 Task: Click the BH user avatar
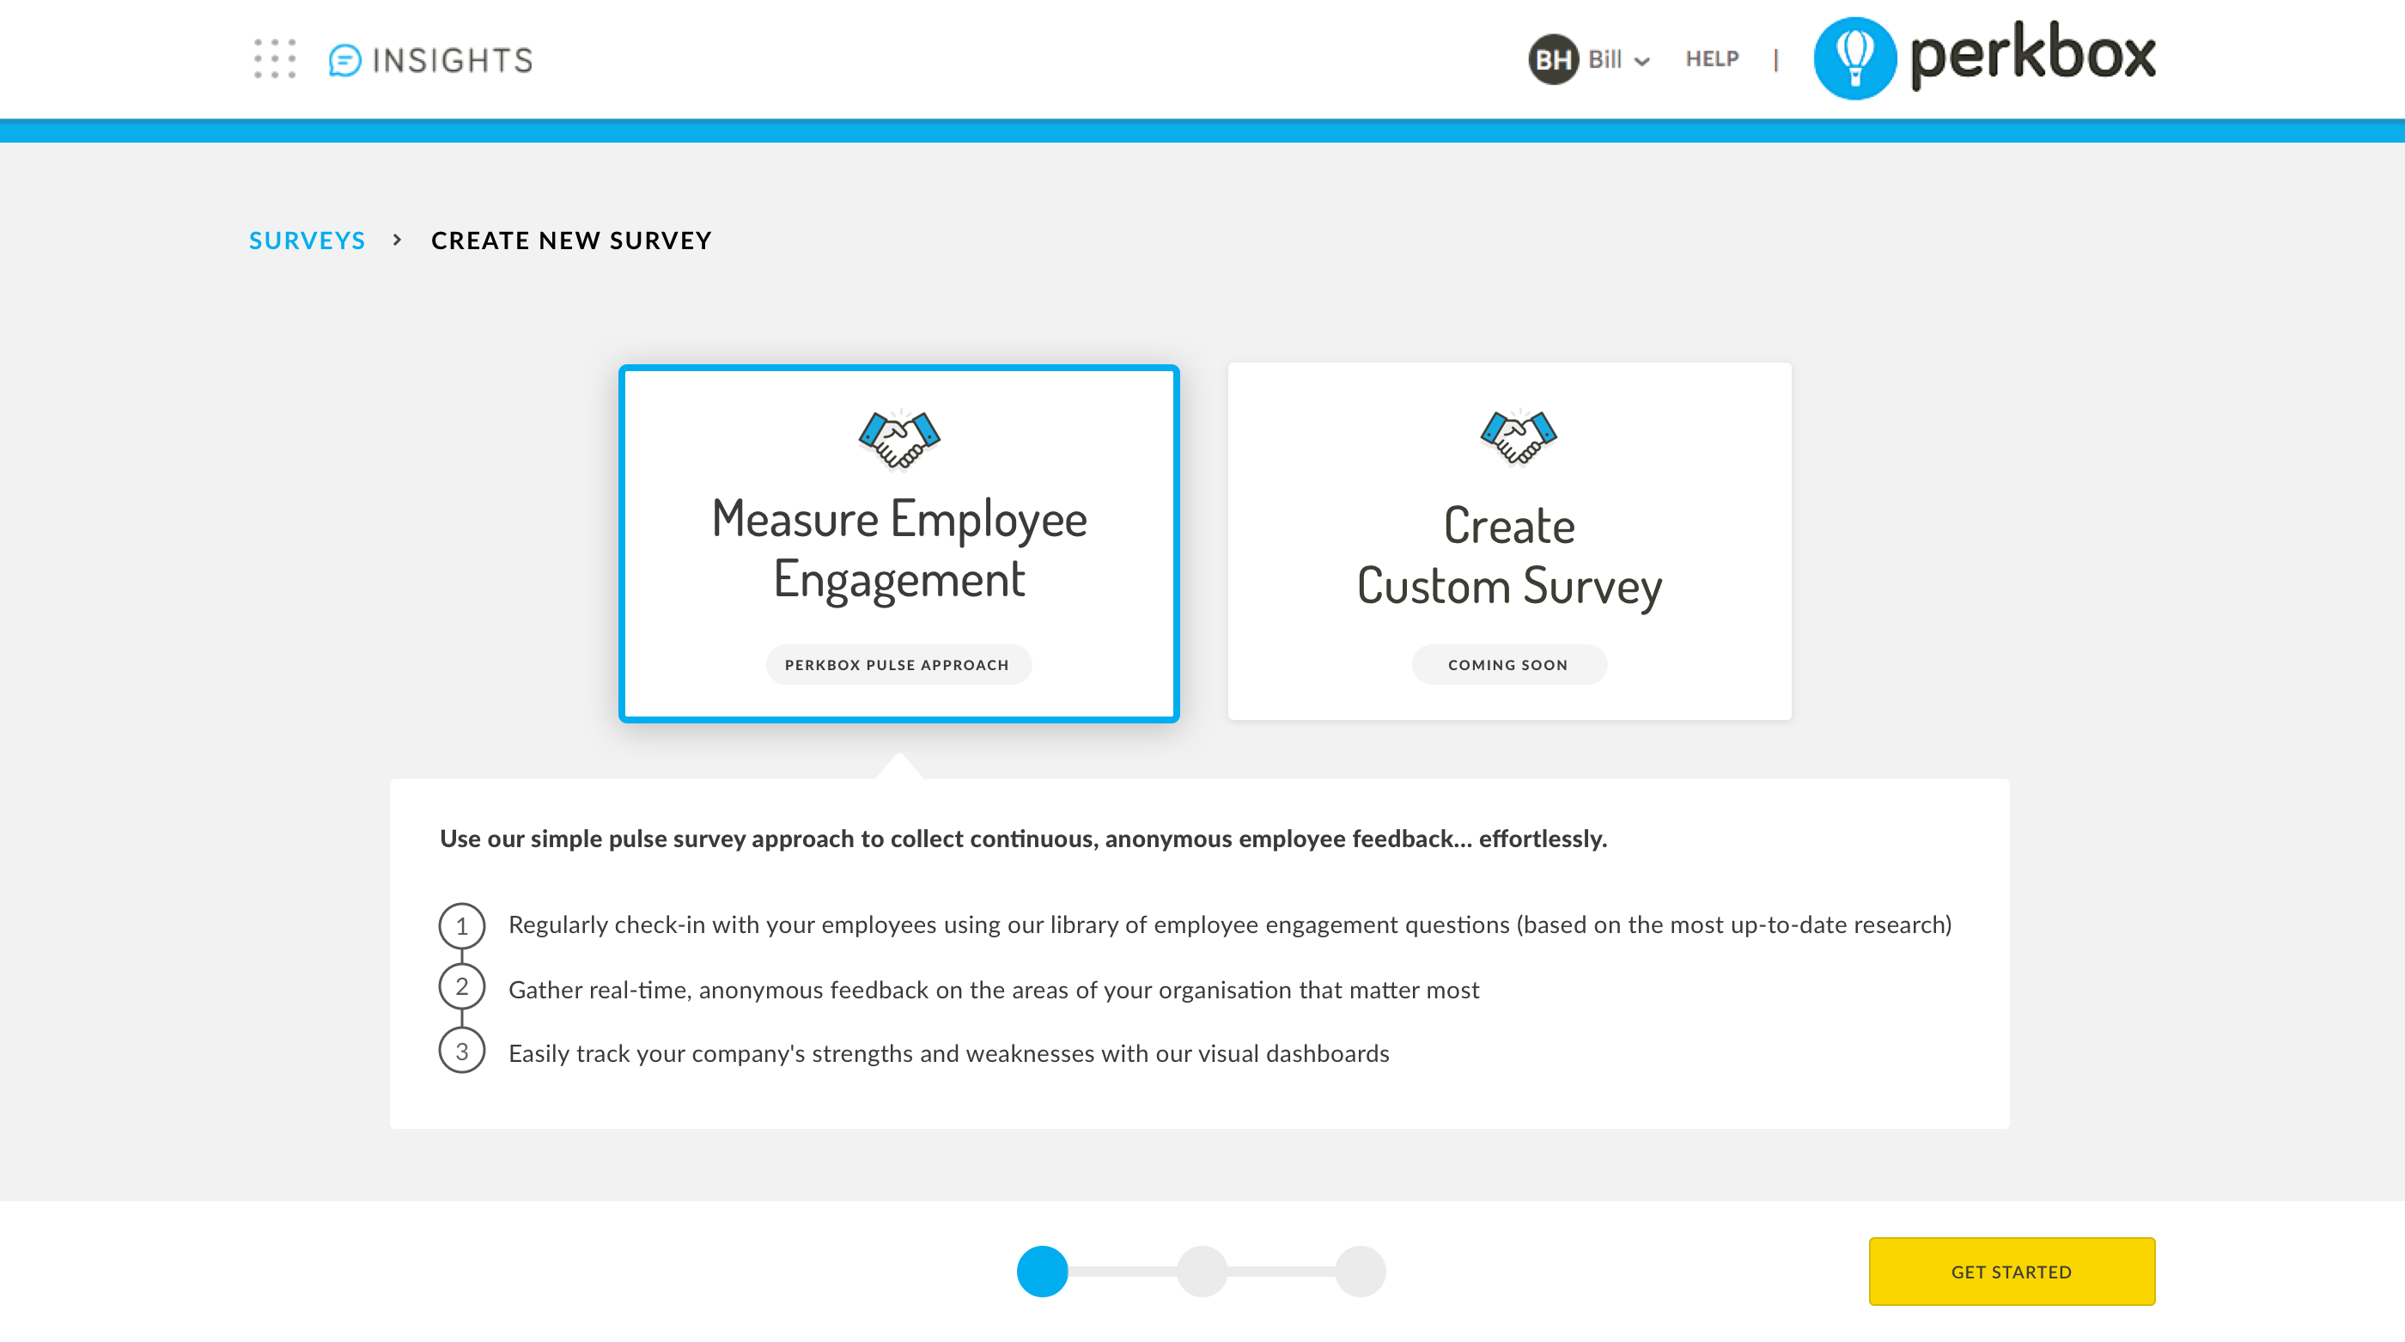1553,60
